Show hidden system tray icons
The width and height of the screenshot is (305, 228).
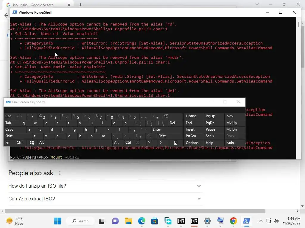(260, 221)
